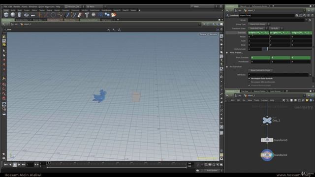315x177 pixels.
Task: Select the Font text shelf tool
Action: tap(87, 15)
